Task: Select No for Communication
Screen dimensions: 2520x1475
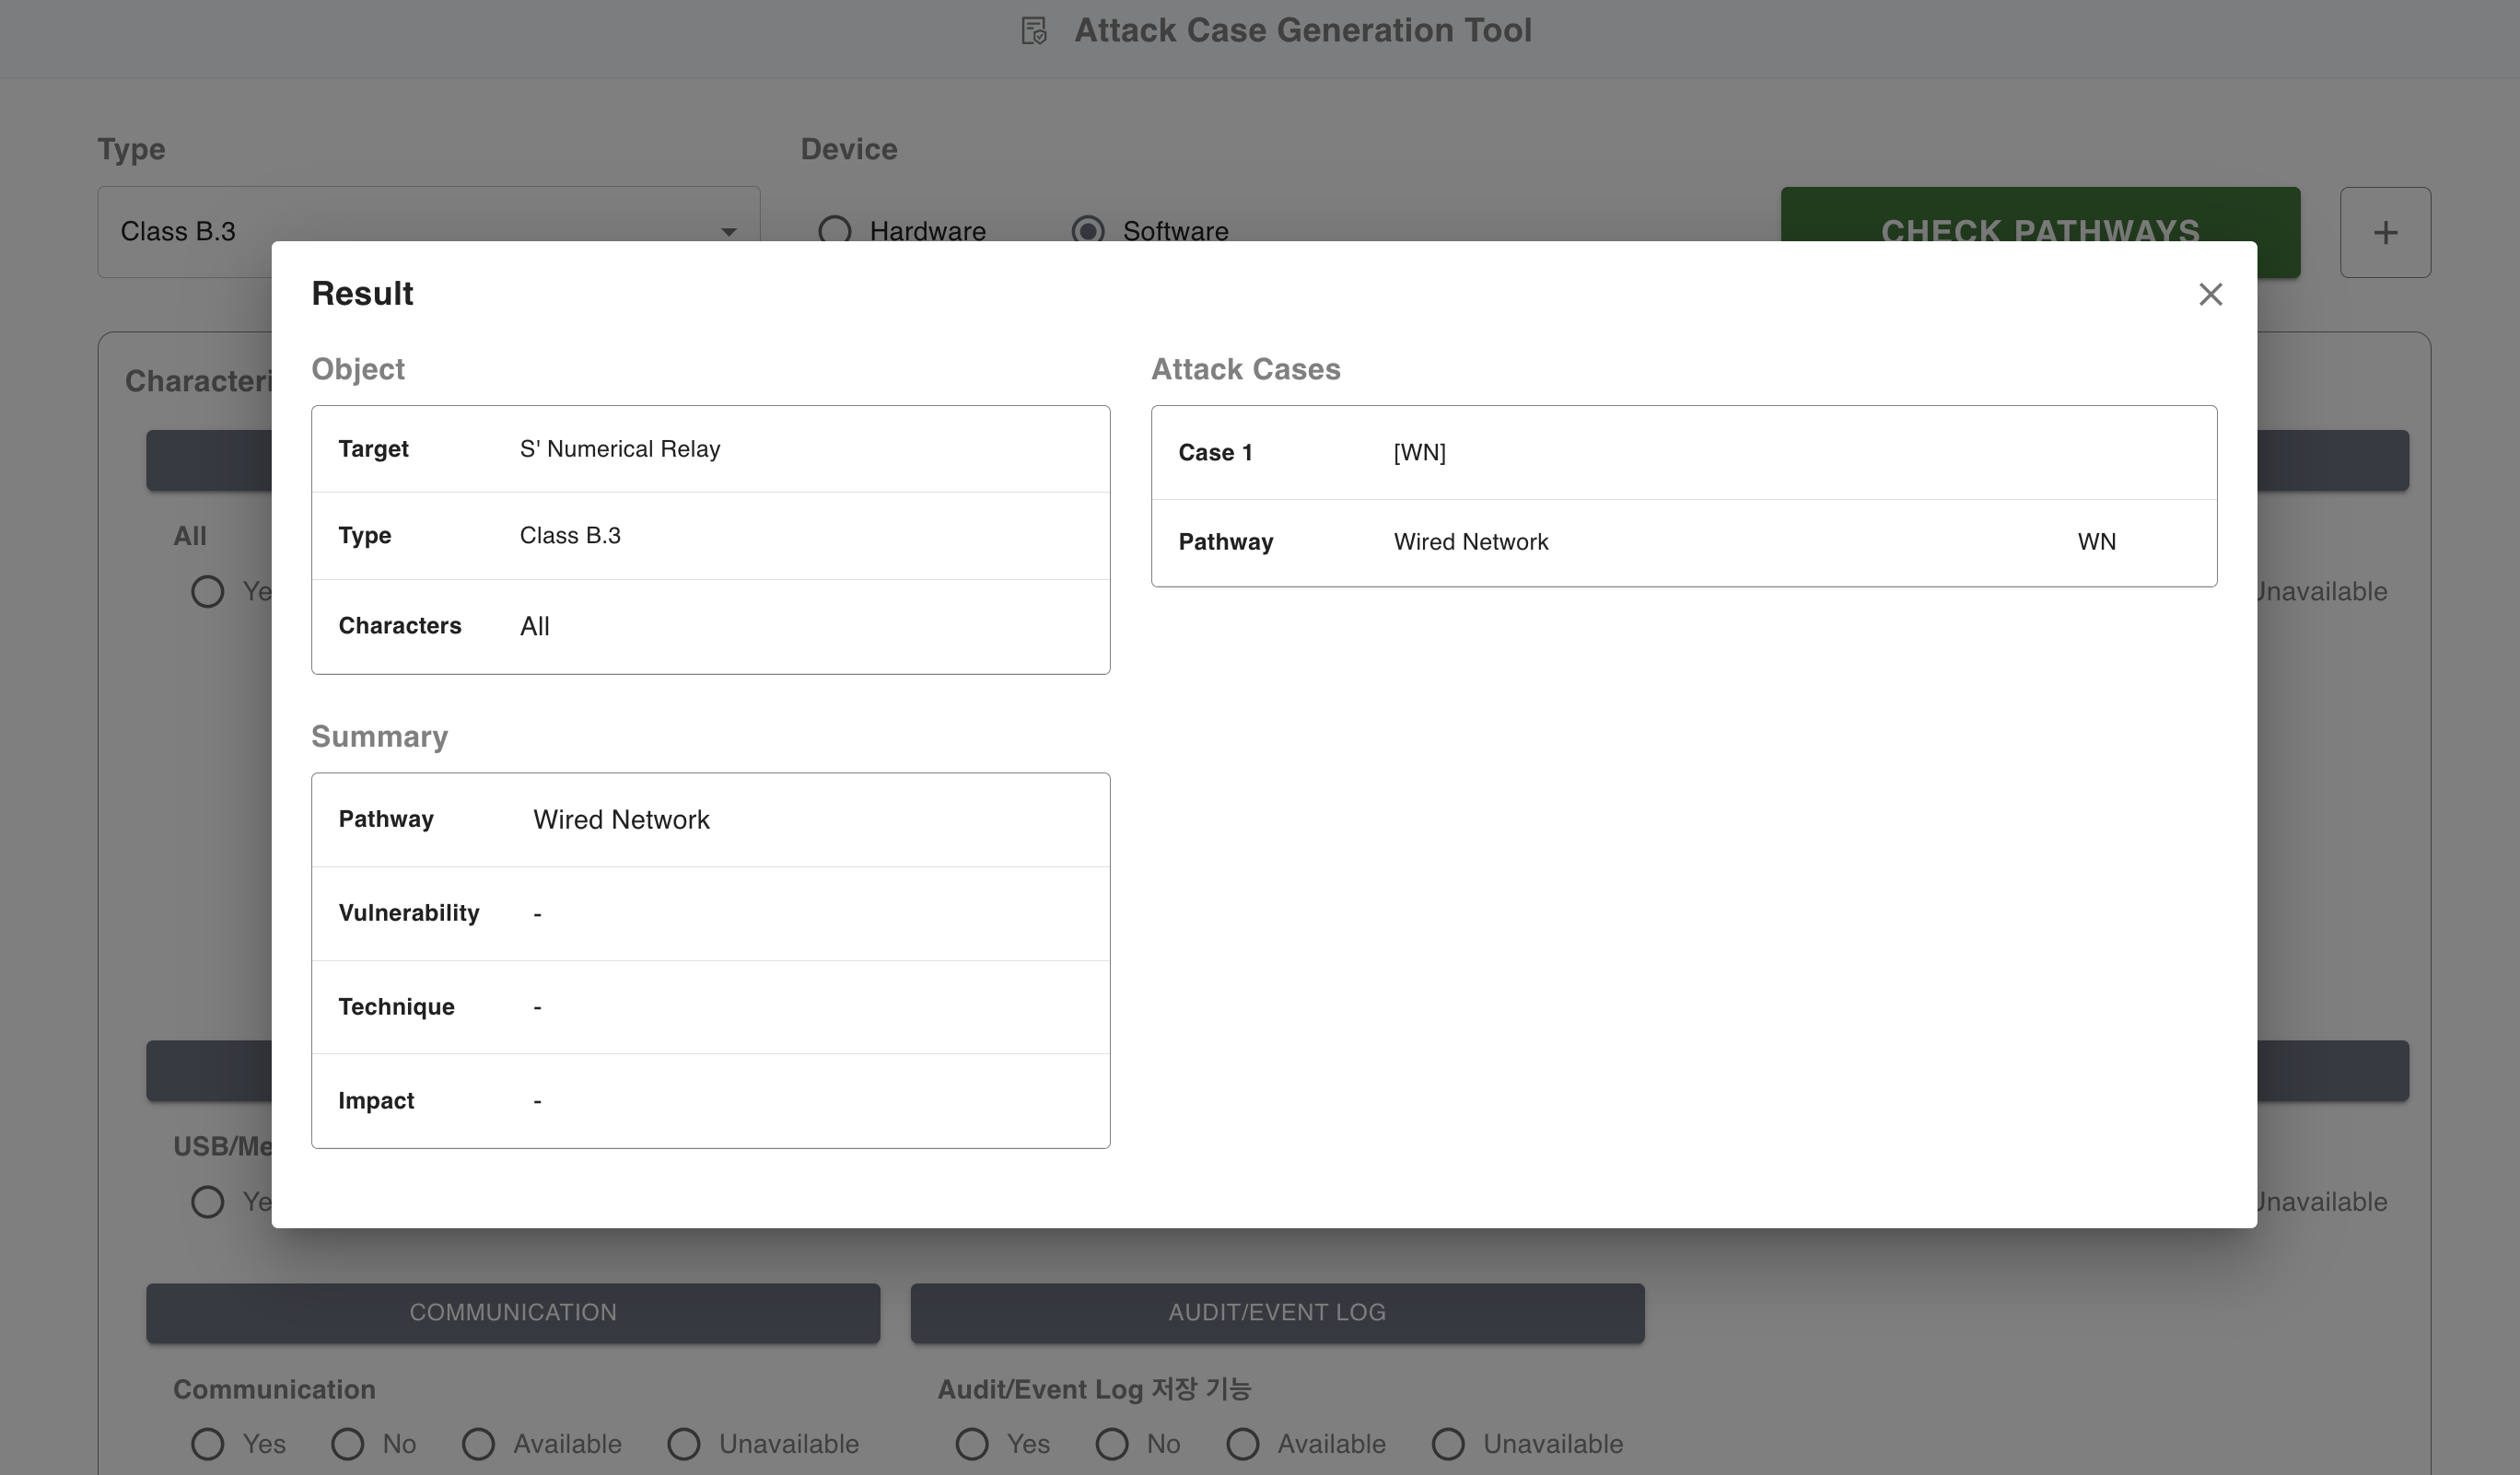Action: [x=348, y=1444]
